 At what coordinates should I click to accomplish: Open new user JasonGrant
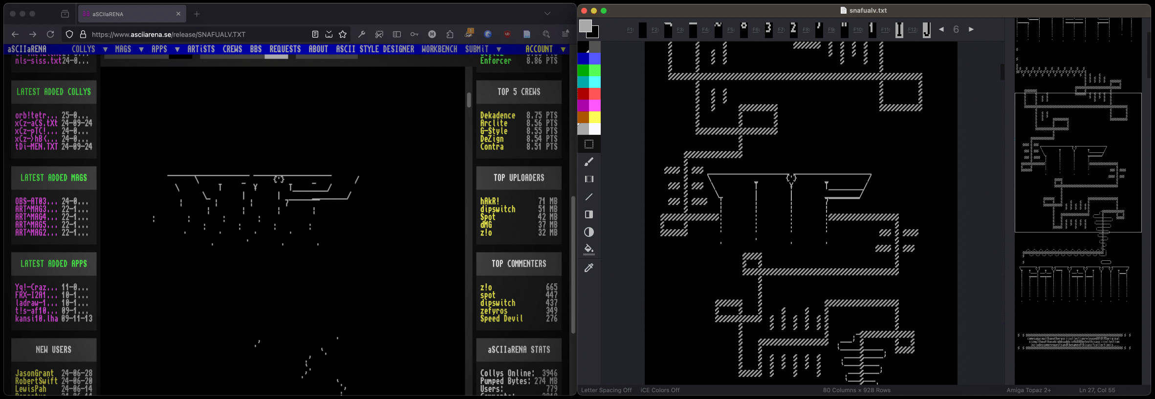(x=34, y=373)
